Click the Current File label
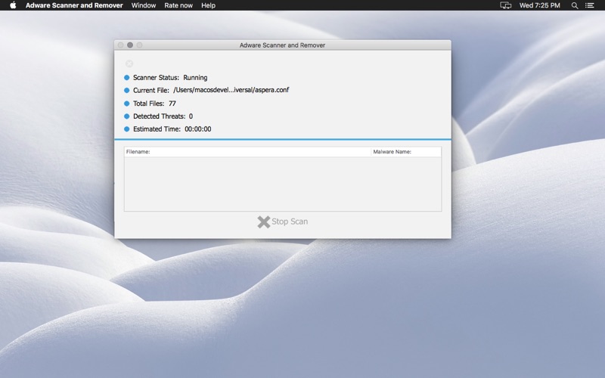 [151, 90]
